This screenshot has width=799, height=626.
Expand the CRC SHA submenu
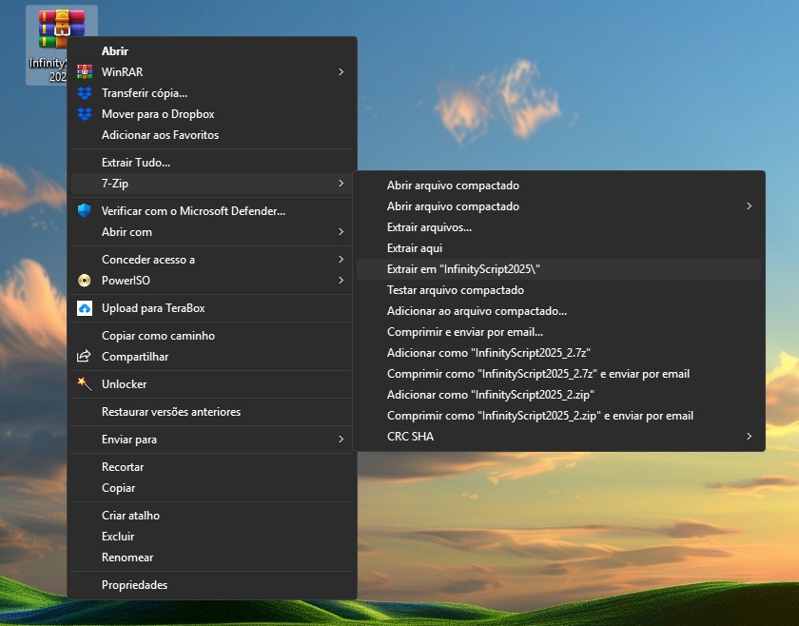coord(749,437)
